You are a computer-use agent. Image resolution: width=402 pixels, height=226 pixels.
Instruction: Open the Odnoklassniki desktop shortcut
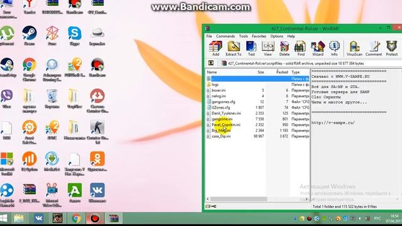click(x=97, y=161)
